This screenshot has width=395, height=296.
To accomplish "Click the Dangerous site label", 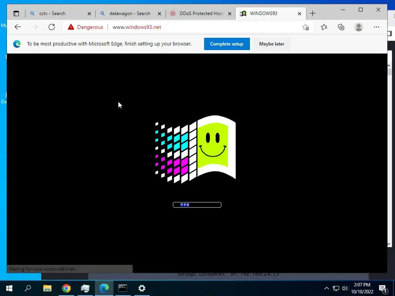I will click(90, 27).
